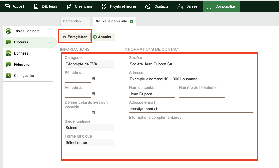Click the Numéro de téléphone field
The width and height of the screenshot is (279, 168).
[202, 94]
